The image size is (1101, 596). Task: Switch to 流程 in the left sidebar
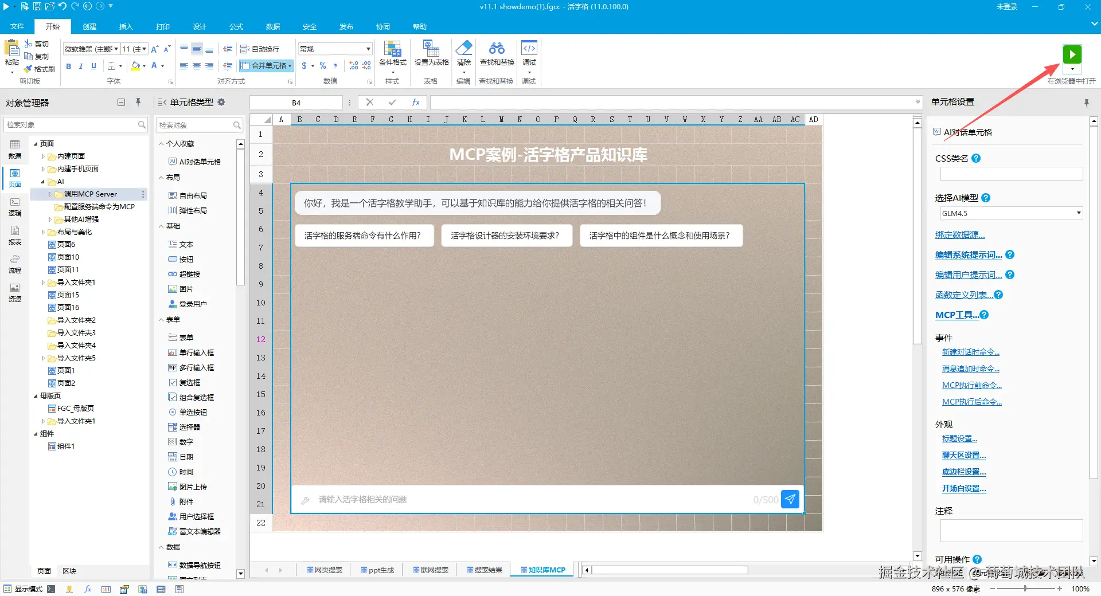tap(15, 264)
